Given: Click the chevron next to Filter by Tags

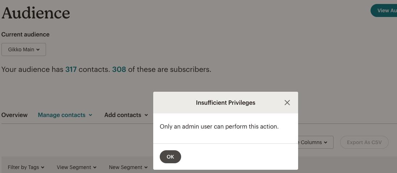Looking at the screenshot, I should [43, 168].
